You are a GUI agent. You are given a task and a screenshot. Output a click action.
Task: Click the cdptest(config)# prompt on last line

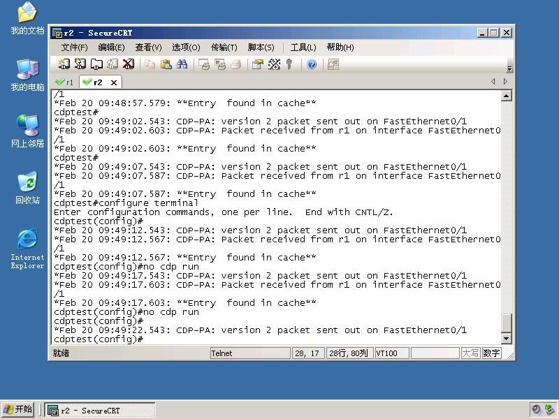(x=99, y=339)
